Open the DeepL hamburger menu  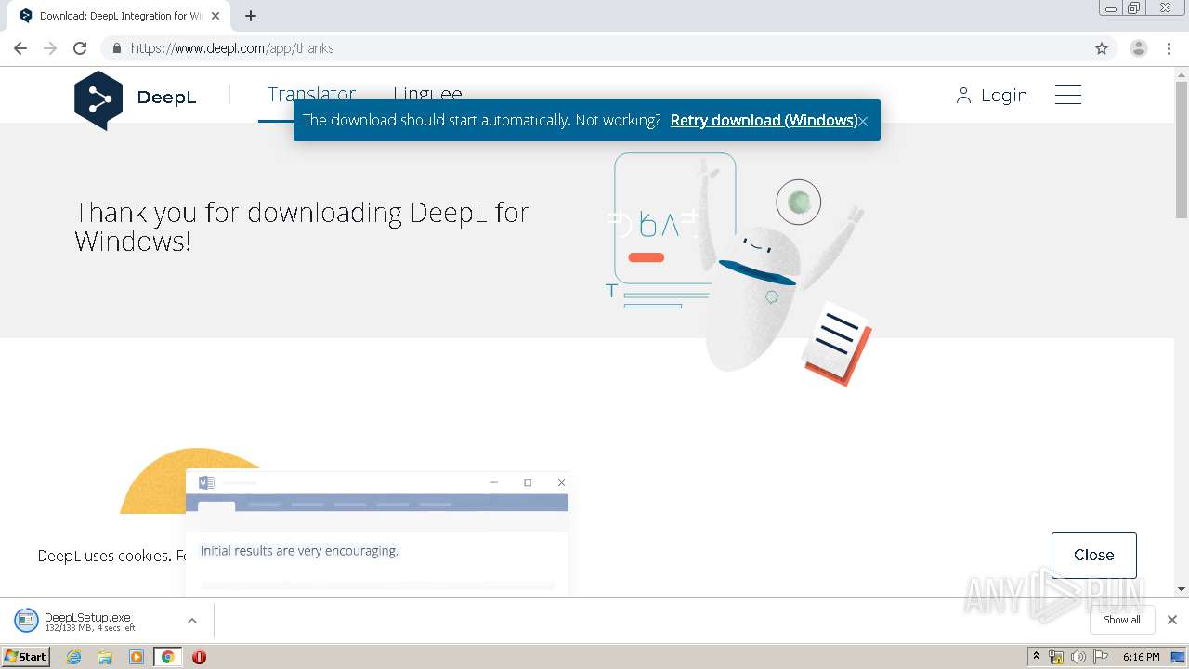click(1068, 95)
